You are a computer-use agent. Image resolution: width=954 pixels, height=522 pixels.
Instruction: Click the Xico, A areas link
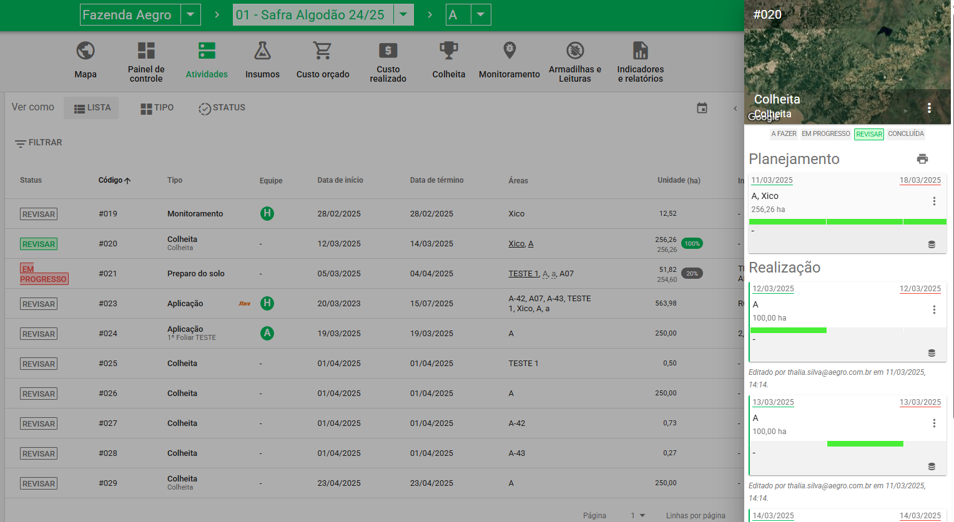[x=521, y=244]
